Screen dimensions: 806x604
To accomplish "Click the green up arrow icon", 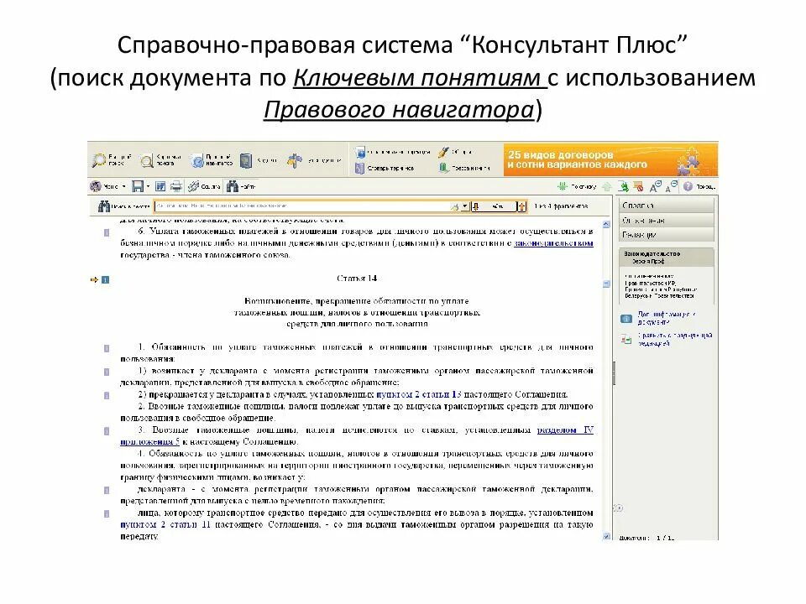I will [606, 186].
